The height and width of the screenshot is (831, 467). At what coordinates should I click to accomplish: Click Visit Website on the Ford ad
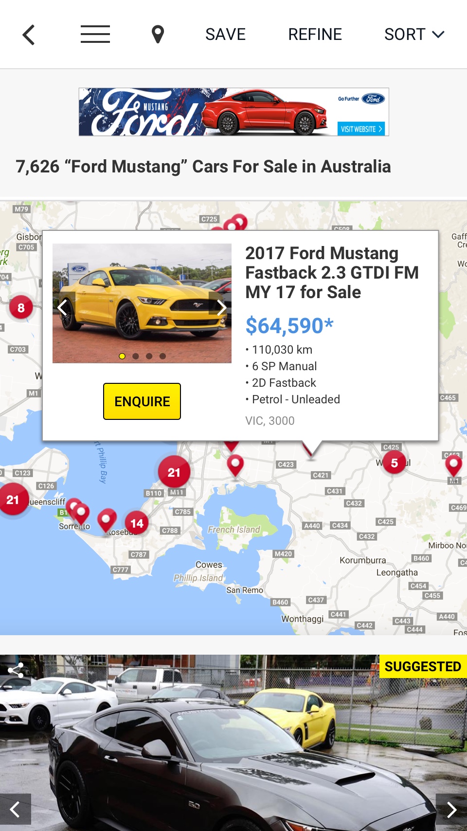coord(361,129)
